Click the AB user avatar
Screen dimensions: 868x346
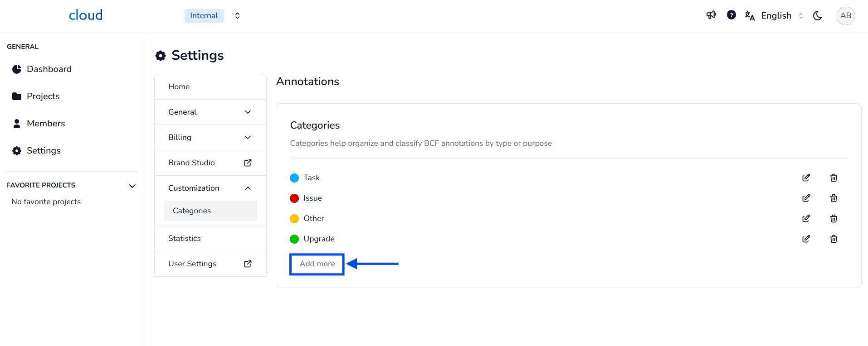tap(845, 16)
